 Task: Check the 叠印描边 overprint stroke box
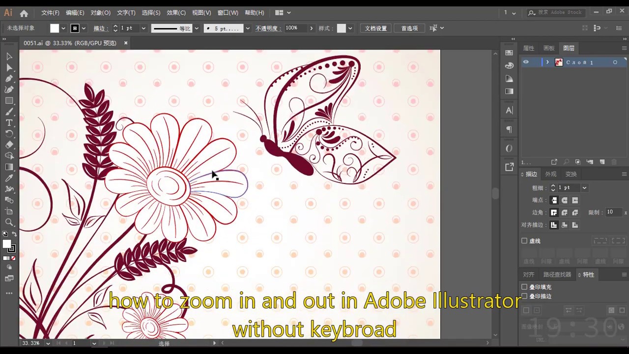(524, 296)
